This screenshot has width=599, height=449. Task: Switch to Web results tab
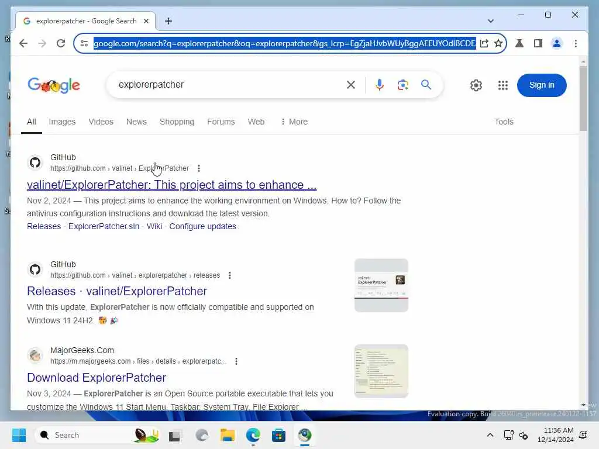point(256,122)
